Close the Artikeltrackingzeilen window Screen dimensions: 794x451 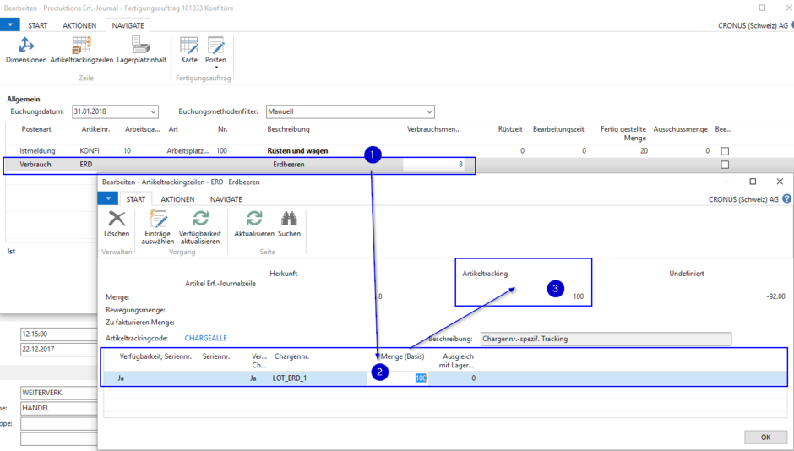tap(780, 182)
